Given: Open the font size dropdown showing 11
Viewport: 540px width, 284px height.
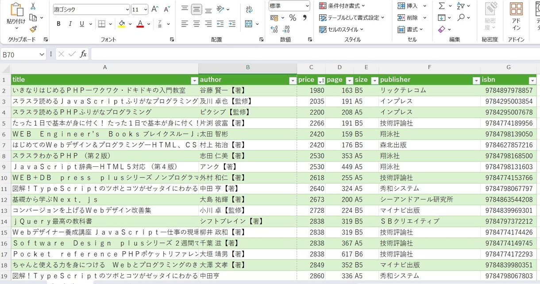Looking at the screenshot, I should 146,9.
